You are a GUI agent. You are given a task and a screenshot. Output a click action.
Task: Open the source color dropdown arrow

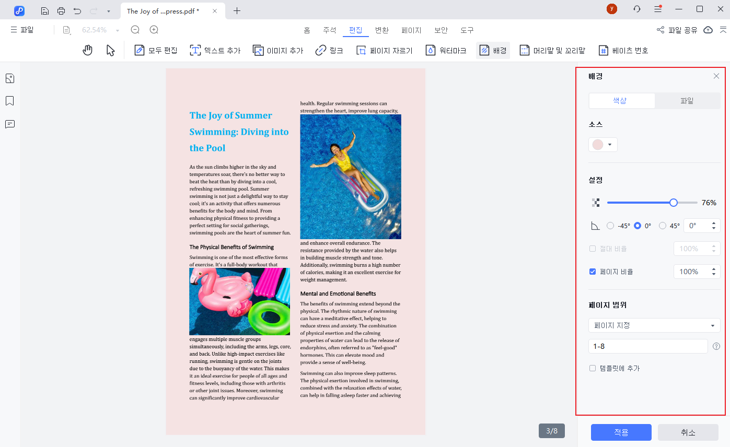pos(609,145)
